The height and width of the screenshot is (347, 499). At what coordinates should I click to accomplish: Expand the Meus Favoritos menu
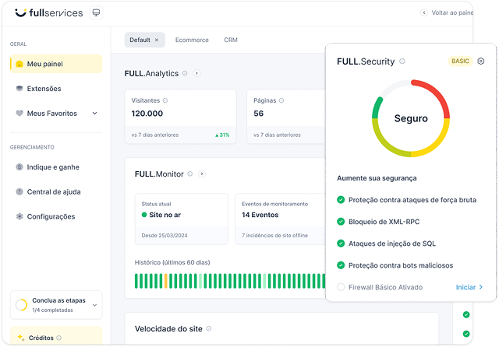pos(94,114)
